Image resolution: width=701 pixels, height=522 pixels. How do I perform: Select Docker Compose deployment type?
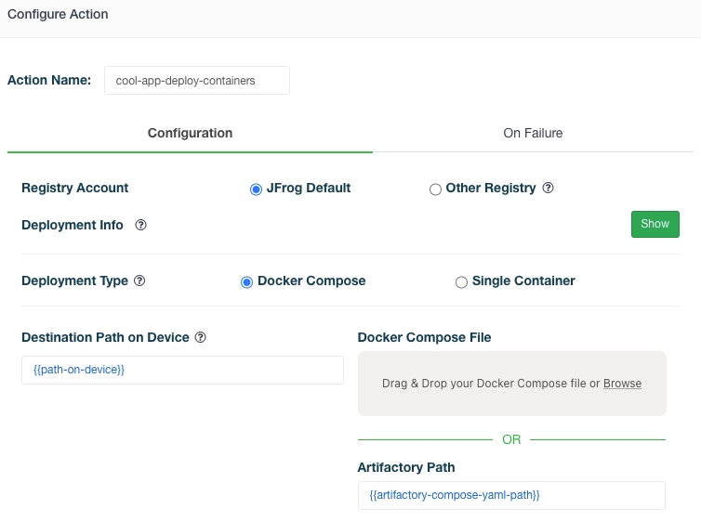[247, 281]
